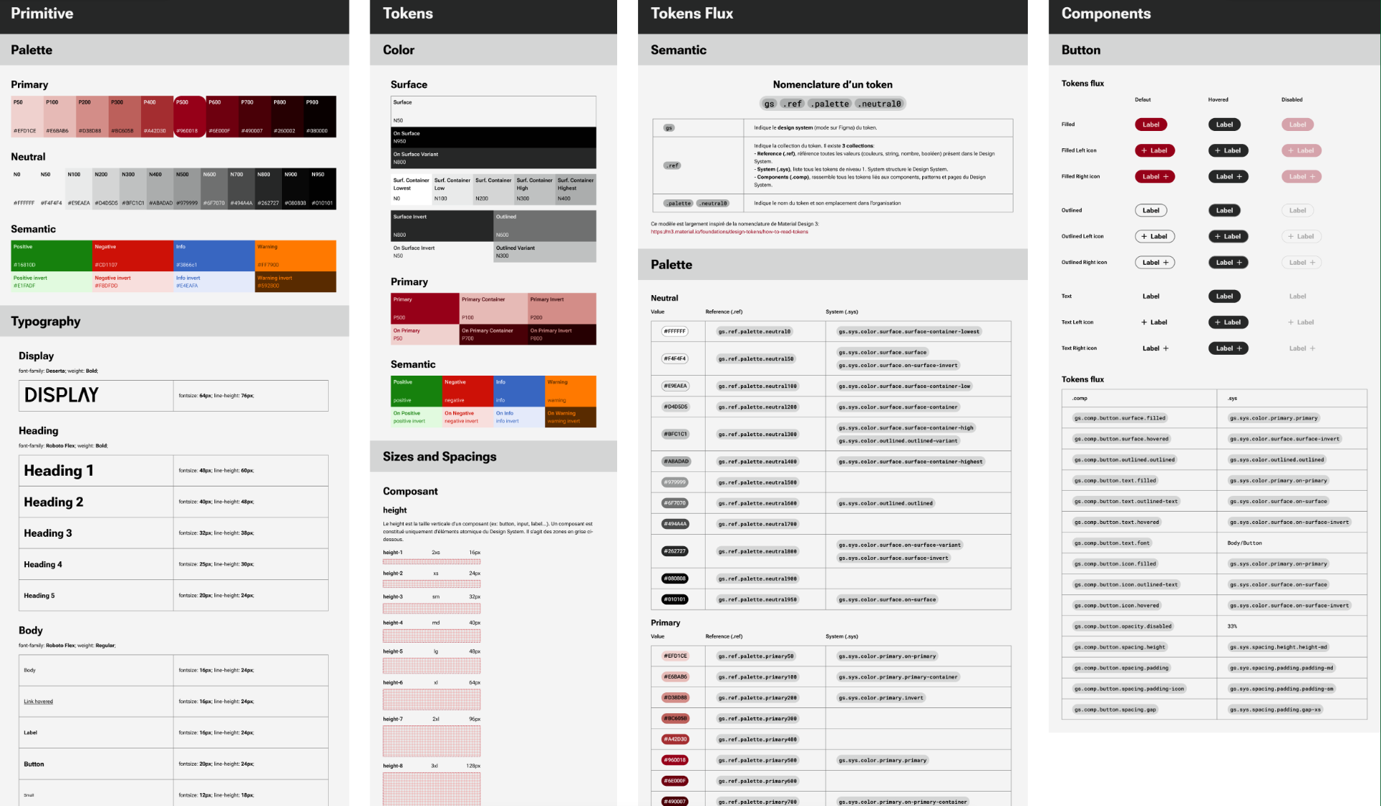The width and height of the screenshot is (1381, 806).
Task: Select the Outlined N600 token swatch
Action: point(544,226)
